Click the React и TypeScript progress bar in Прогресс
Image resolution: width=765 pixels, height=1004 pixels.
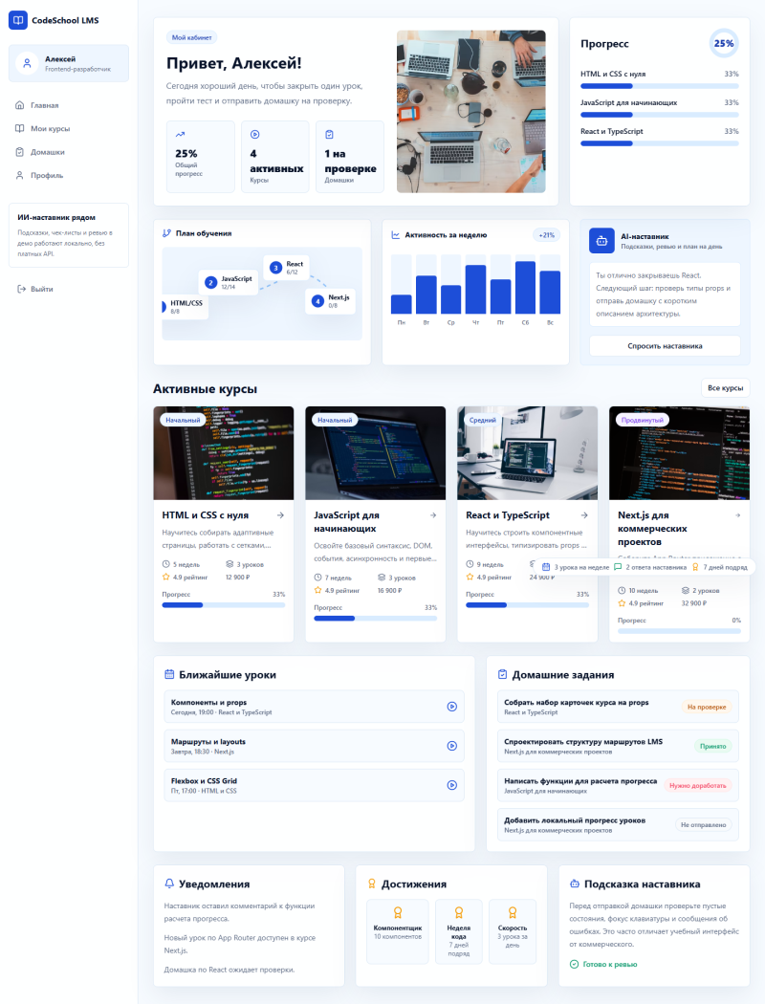click(x=660, y=143)
